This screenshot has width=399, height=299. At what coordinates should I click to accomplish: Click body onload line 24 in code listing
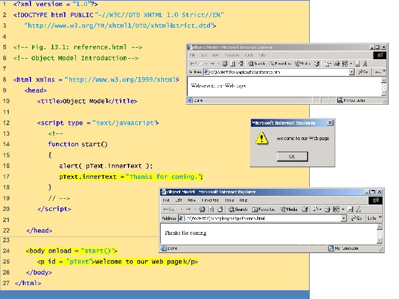(71, 251)
